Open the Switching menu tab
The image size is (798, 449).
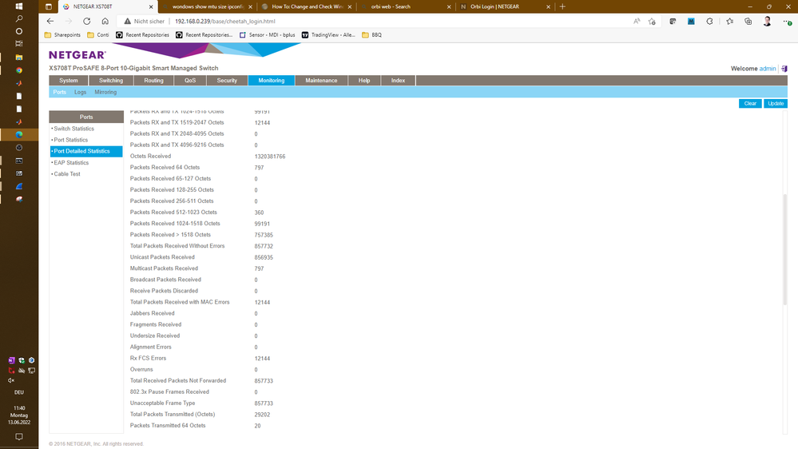(x=111, y=81)
